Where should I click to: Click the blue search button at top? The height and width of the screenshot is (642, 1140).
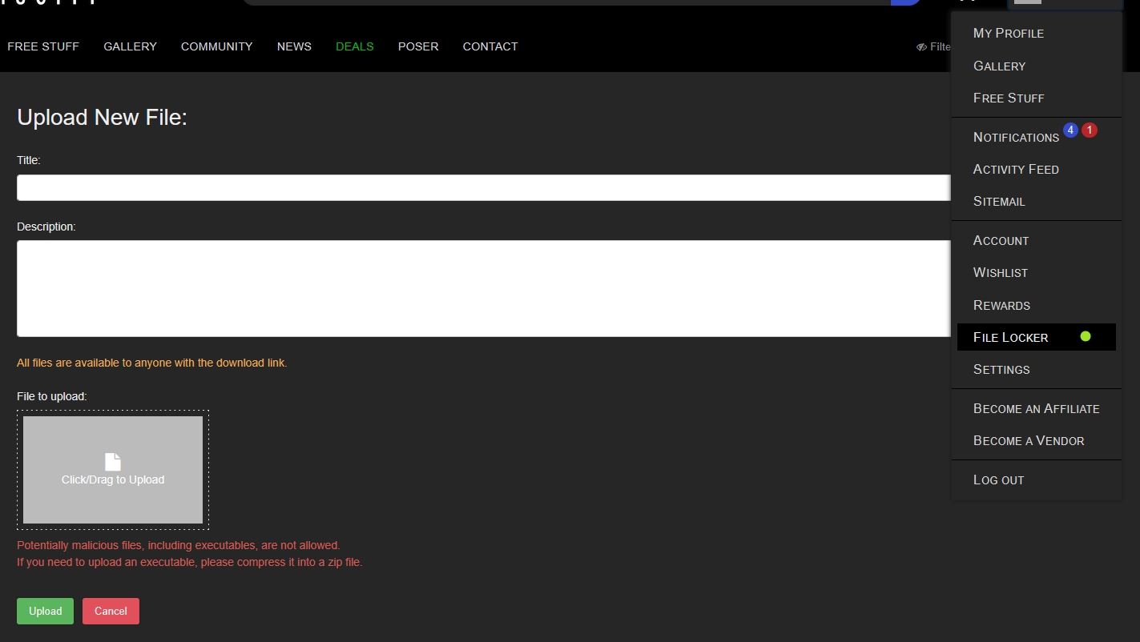[x=905, y=2]
